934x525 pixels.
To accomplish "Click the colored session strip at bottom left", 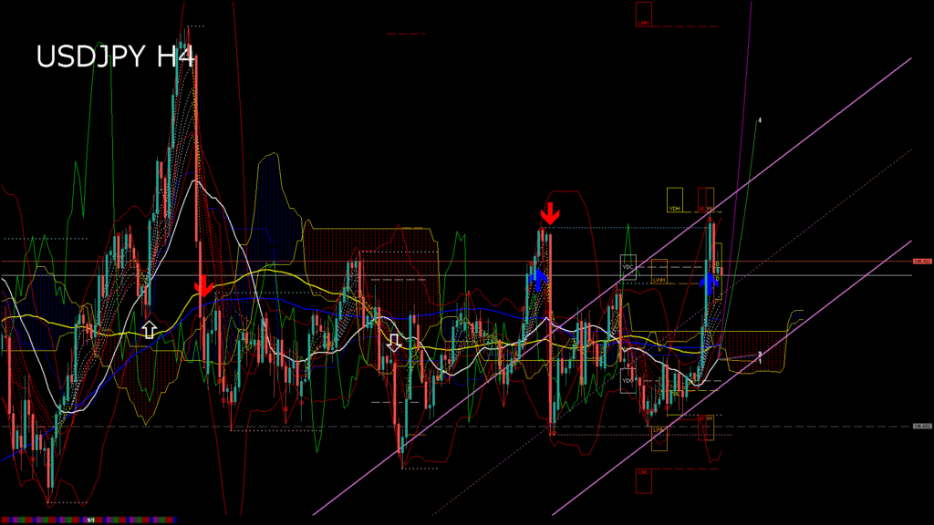I will 36,520.
